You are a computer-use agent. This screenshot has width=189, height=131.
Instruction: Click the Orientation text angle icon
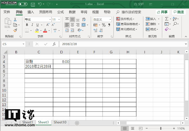79,30
